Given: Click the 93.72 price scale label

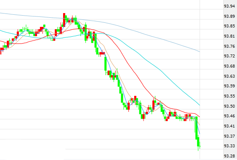Looking at the screenshot, I should 229,56.
